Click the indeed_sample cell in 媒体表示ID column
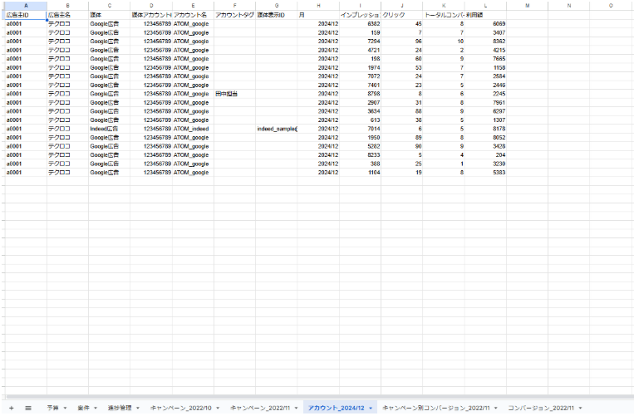 [277, 129]
